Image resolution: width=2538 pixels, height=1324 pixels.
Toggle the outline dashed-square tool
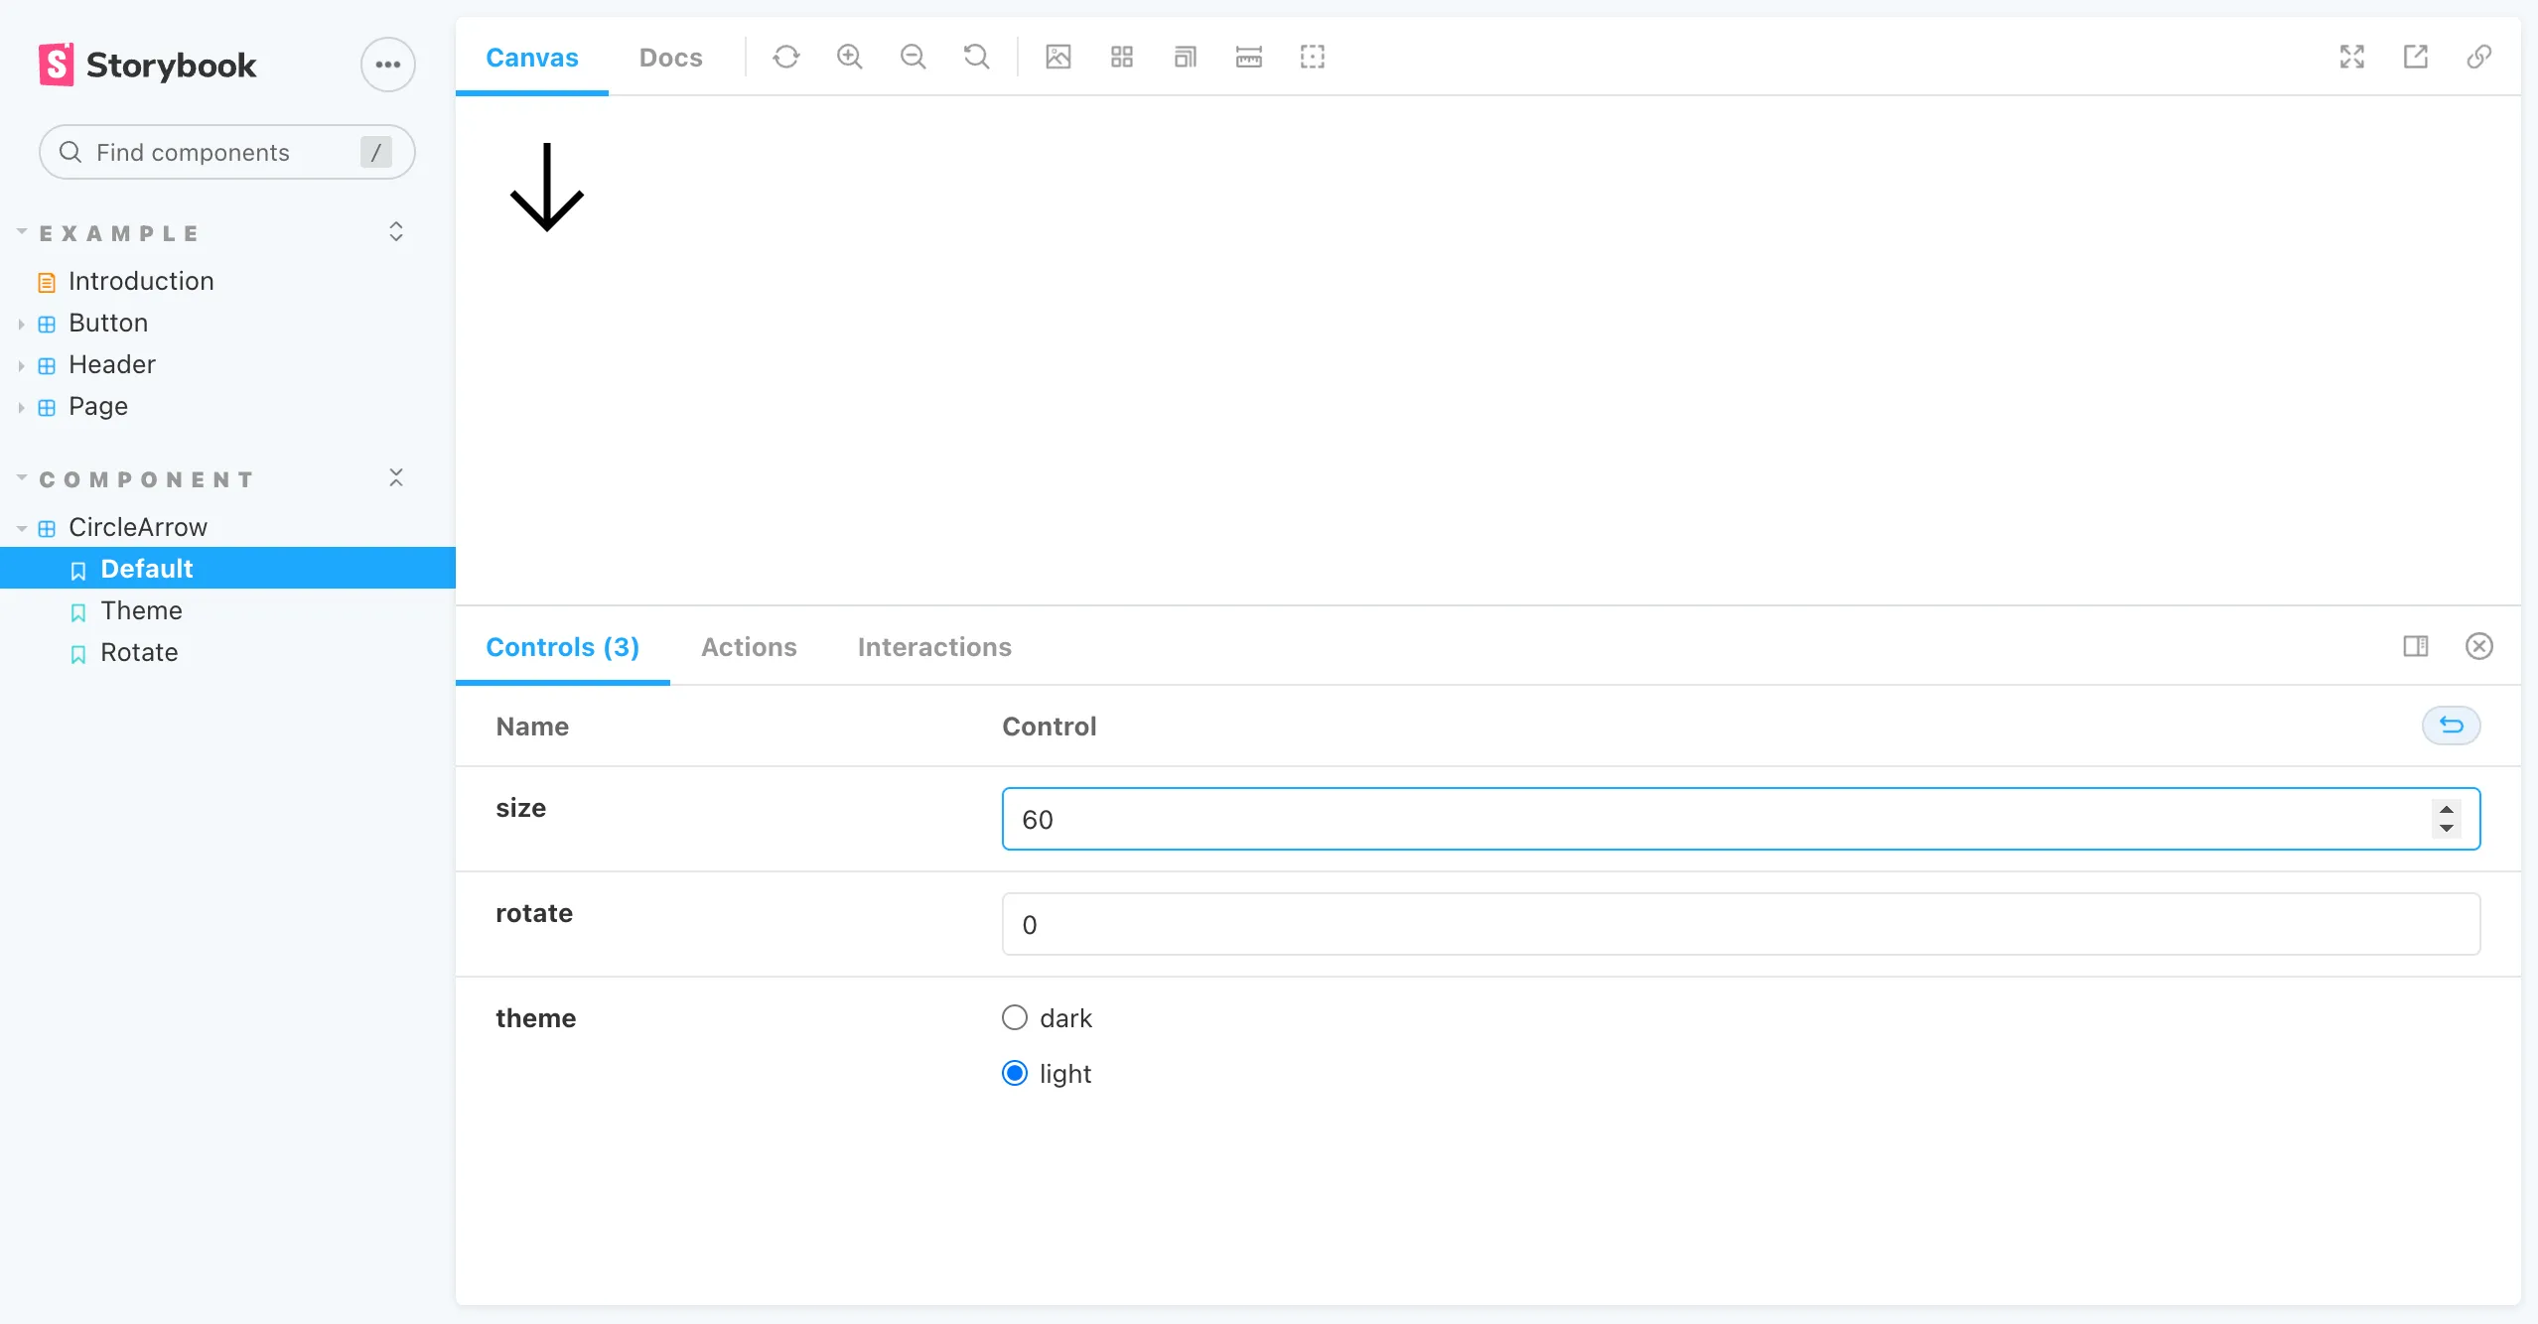[1313, 57]
